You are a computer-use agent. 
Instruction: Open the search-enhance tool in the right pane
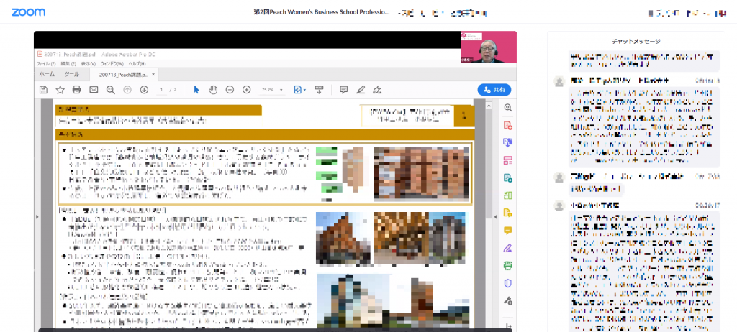pyautogui.click(x=507, y=108)
